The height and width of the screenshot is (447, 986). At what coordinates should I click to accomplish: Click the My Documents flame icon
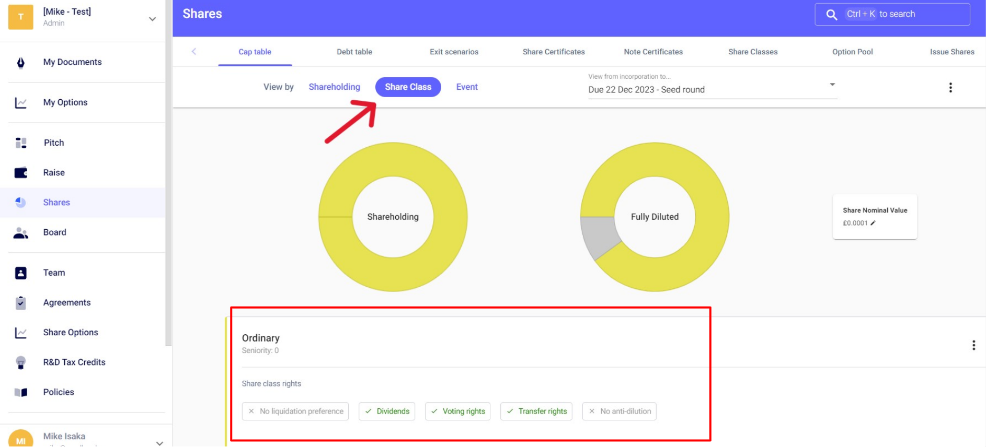[x=21, y=63]
